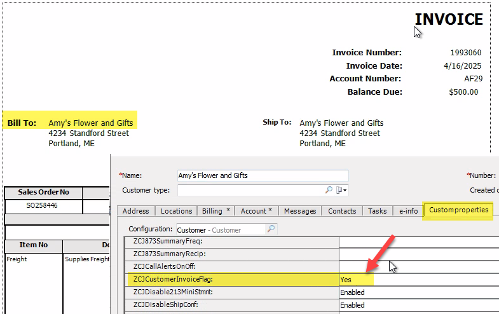Screen dimensions: 499x314
Task: Click the INVOICE heading
Action: [x=449, y=19]
